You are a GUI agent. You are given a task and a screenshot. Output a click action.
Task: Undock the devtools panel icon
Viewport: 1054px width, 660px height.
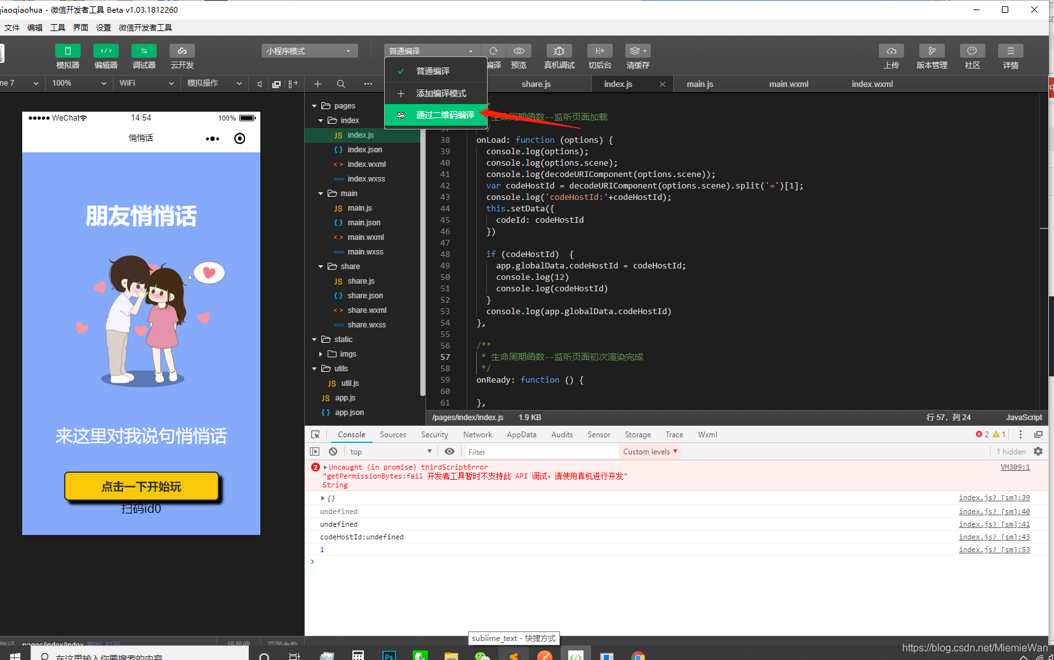pyautogui.click(x=1038, y=435)
